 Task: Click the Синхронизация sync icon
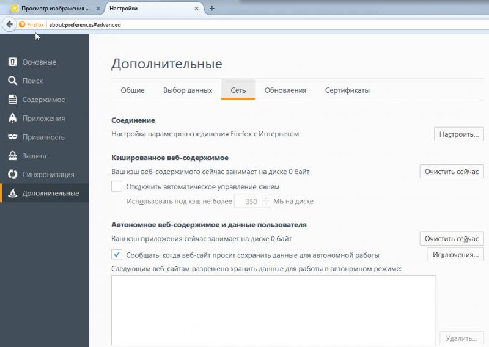pos(12,174)
